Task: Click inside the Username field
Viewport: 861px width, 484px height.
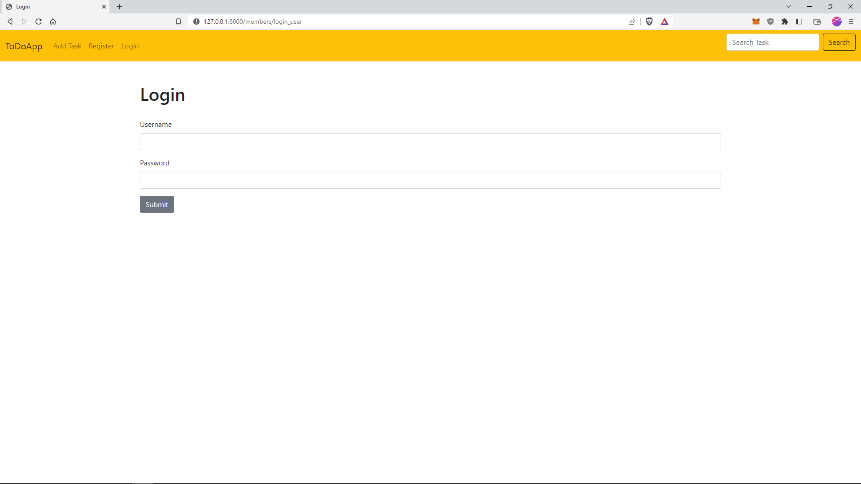Action: [x=430, y=142]
